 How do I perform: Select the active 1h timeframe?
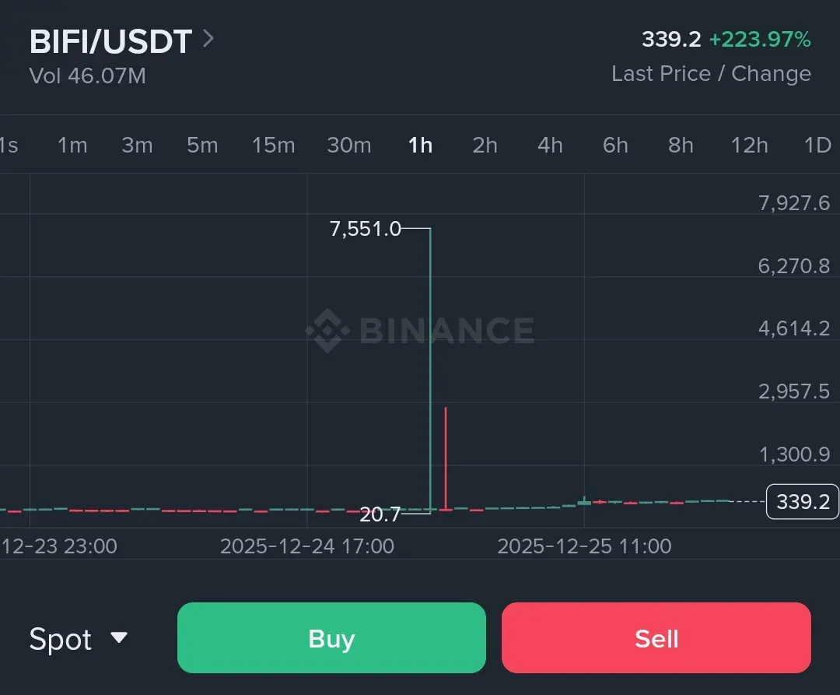(x=420, y=145)
